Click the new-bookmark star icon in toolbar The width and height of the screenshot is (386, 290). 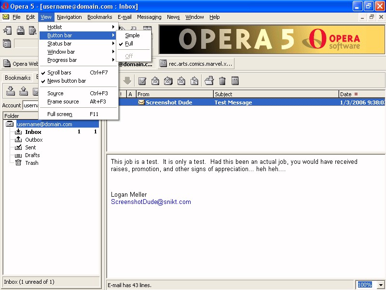tap(7, 30)
